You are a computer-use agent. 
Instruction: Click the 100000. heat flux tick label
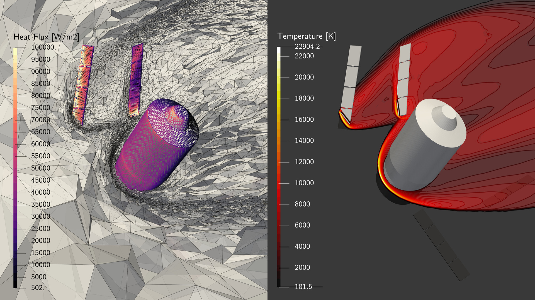[43, 47]
